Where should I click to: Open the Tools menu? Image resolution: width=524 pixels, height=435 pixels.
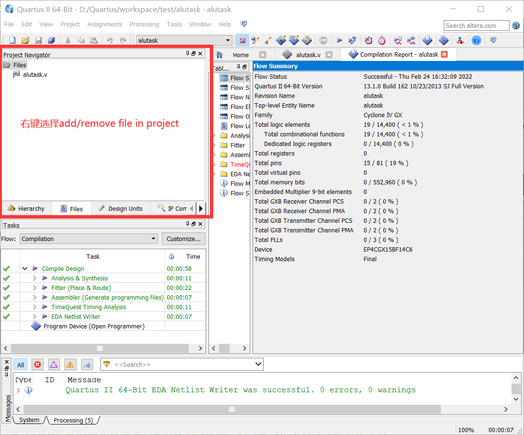point(174,24)
